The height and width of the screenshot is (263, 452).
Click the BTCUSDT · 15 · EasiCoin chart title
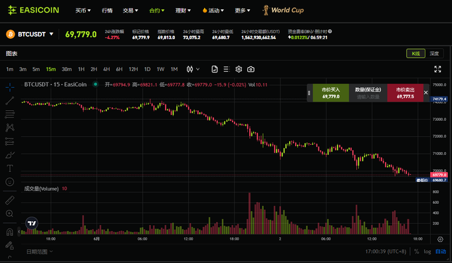pos(55,84)
